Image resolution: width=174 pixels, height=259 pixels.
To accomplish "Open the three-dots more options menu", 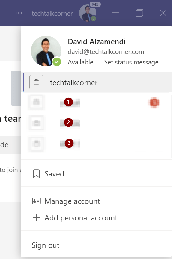I will coord(19,13).
